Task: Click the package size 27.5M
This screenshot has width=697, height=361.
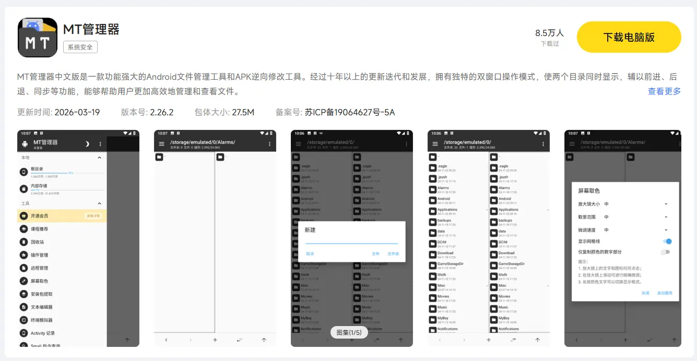Action: click(243, 112)
